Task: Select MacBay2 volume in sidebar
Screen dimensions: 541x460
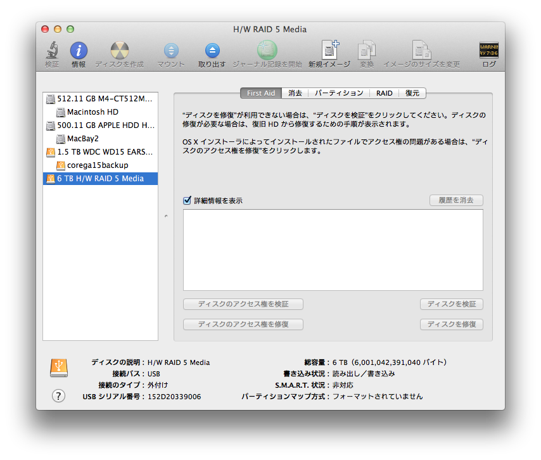Action: [x=100, y=139]
